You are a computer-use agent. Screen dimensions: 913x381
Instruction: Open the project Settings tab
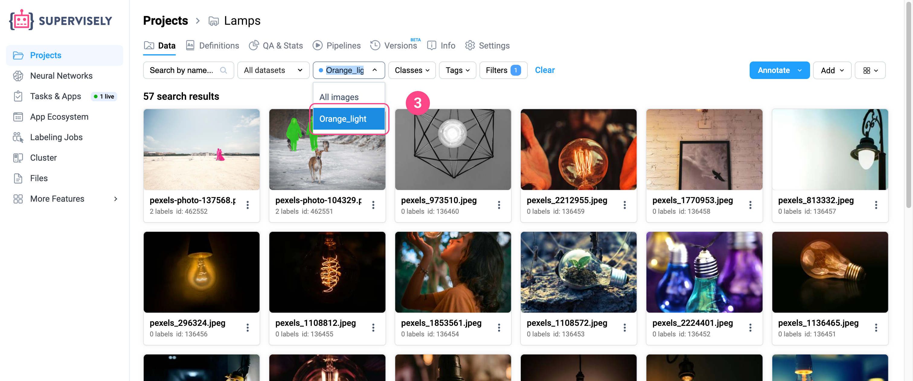(x=487, y=46)
